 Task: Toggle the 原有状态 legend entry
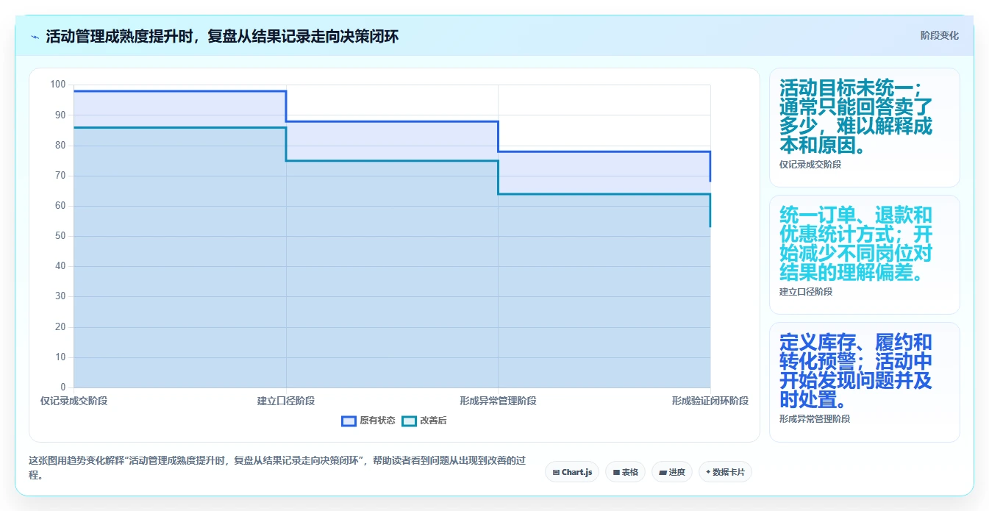(x=368, y=421)
